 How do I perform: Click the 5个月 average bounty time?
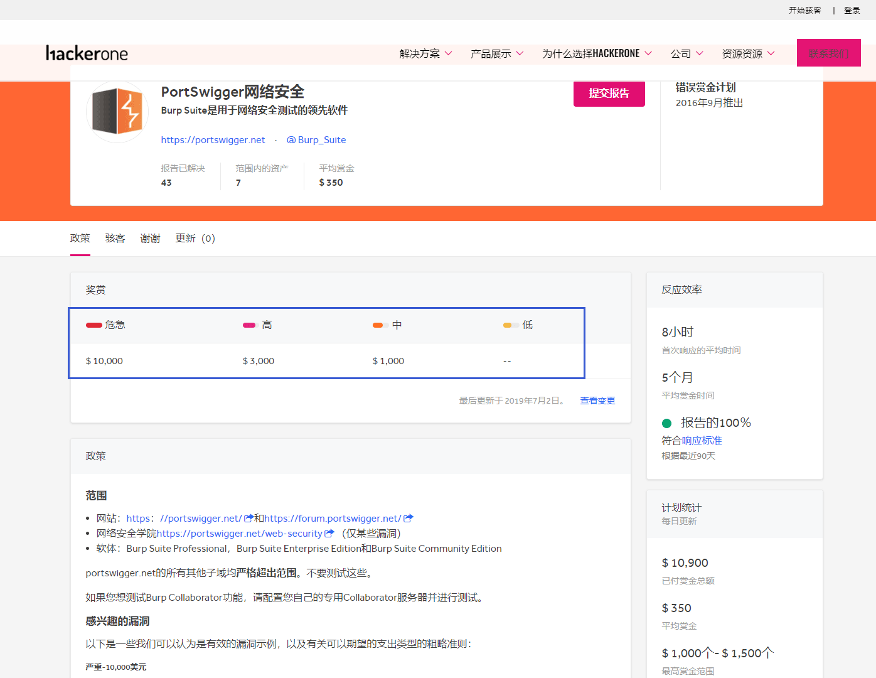click(x=678, y=377)
